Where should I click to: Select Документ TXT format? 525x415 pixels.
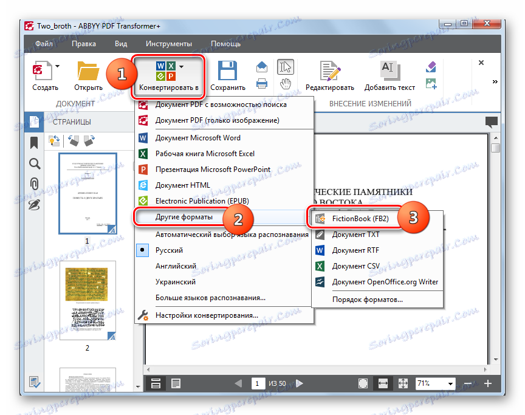click(x=377, y=235)
